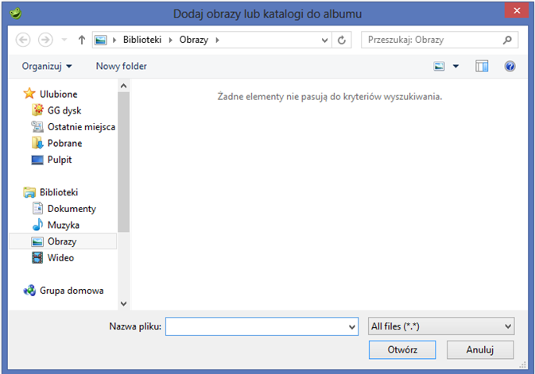Click the Dokumenty document icon

(37, 208)
